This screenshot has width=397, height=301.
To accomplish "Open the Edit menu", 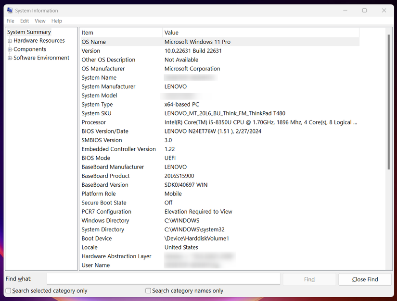I will [x=24, y=21].
